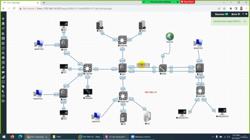This screenshot has width=250, height=140.
Task: Select the PC3 node
Action: 64,114
